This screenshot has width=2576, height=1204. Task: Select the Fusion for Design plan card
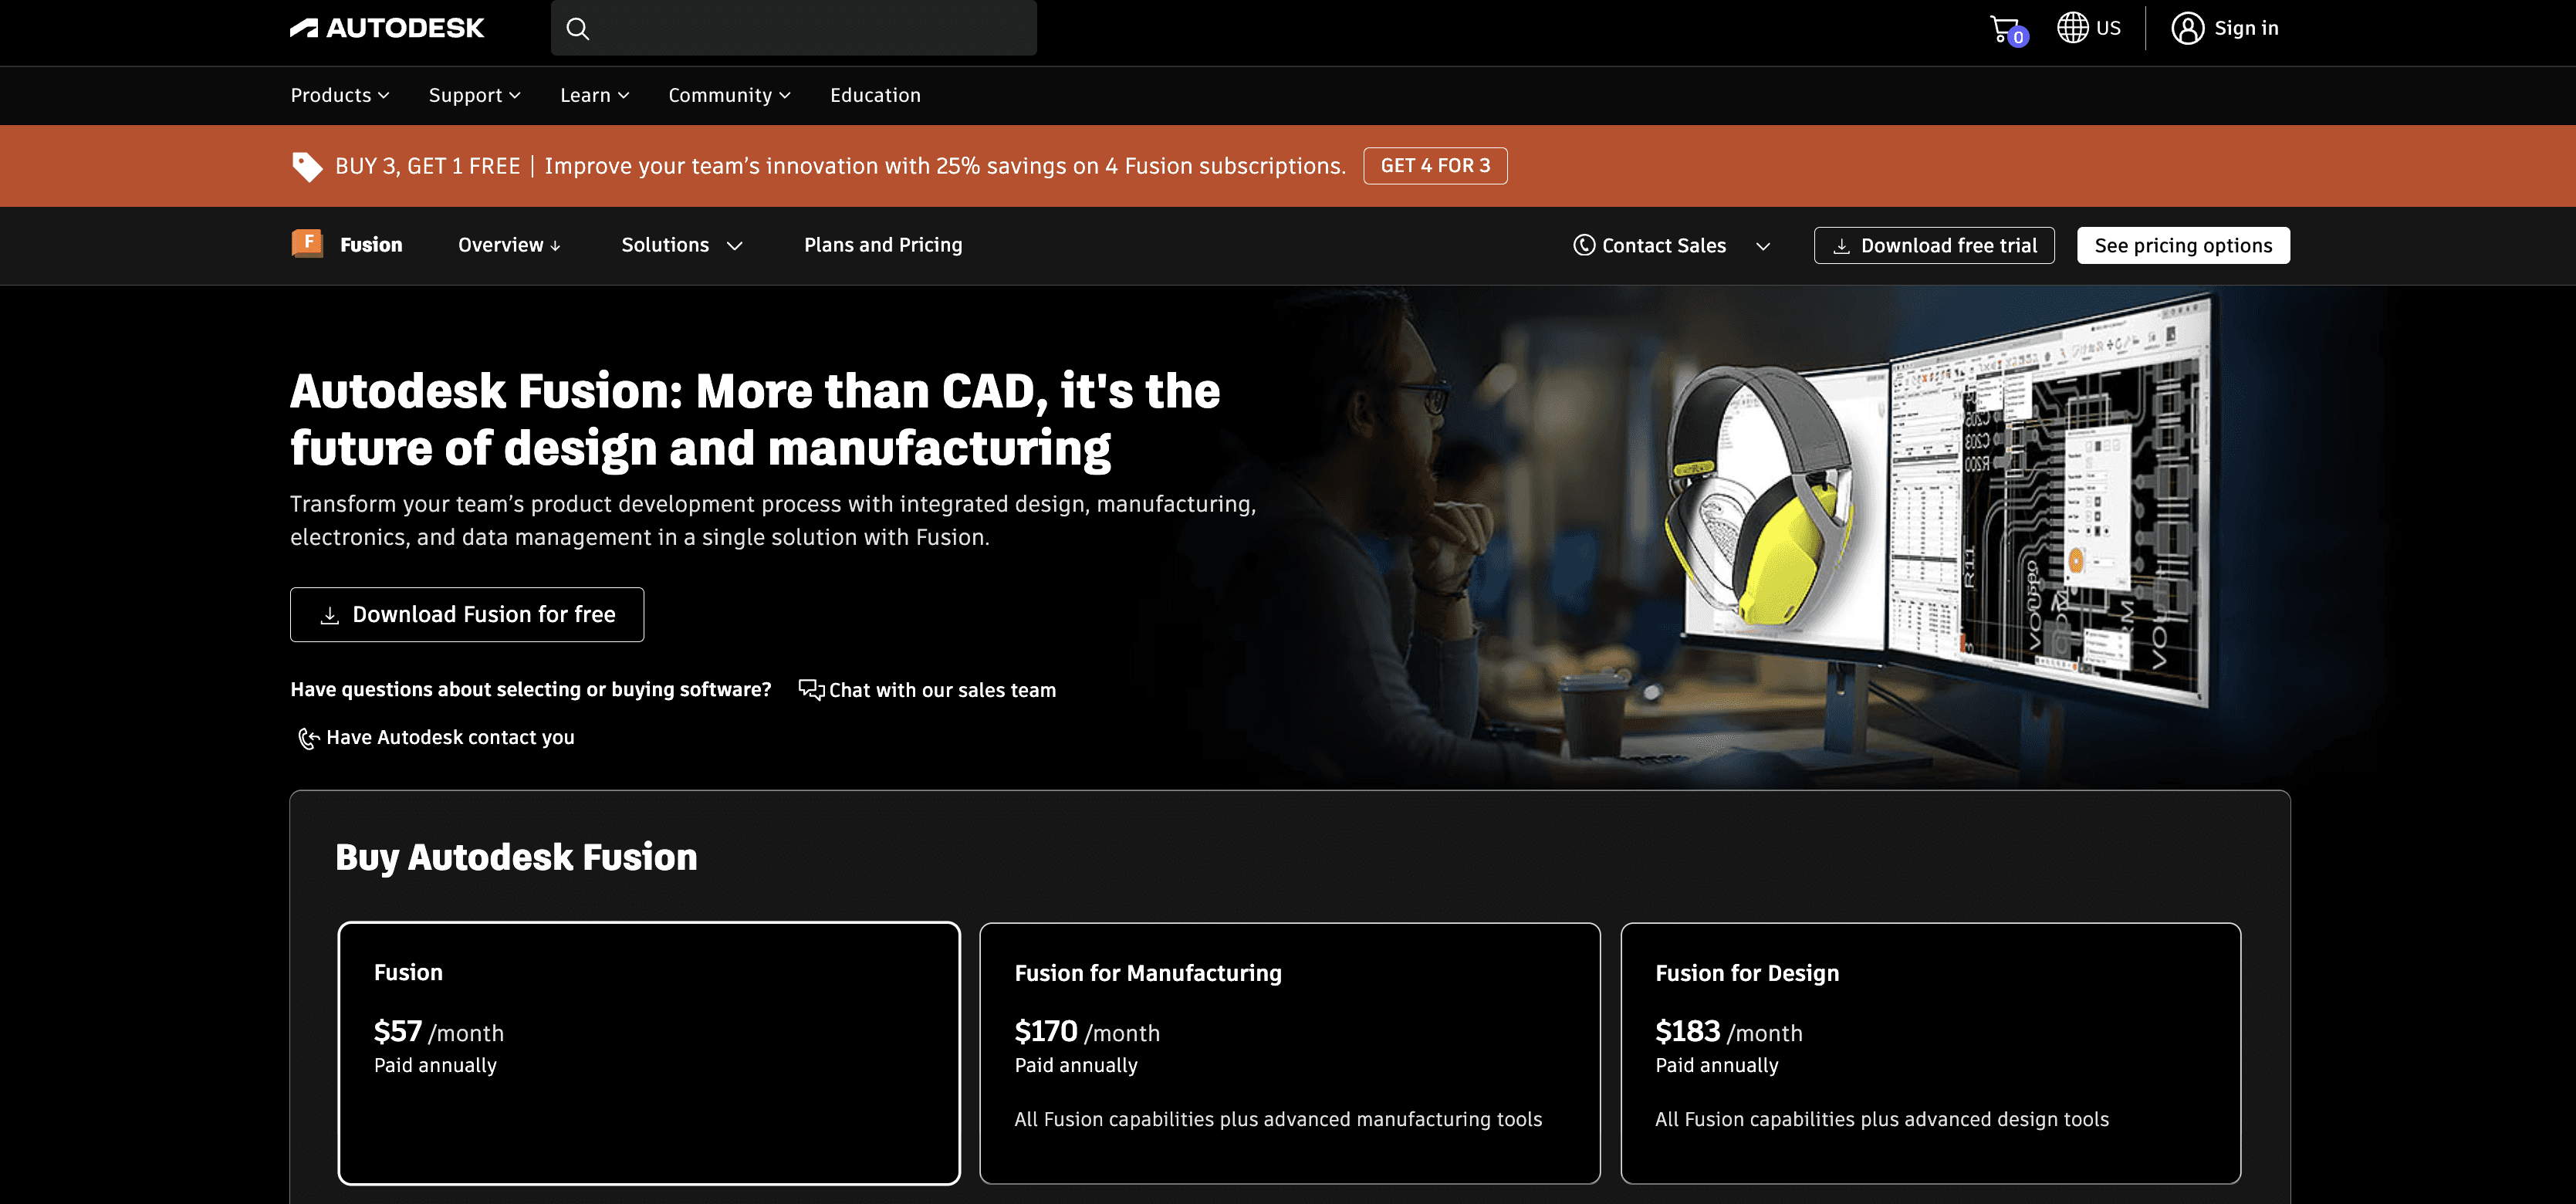click(x=1930, y=1053)
